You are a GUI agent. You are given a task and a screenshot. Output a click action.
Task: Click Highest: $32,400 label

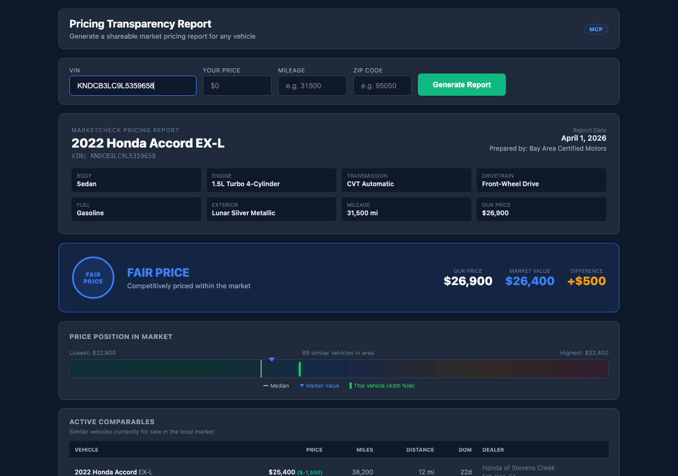(584, 353)
